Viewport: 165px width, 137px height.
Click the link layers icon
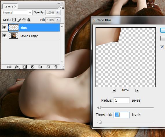click(x=9, y=67)
